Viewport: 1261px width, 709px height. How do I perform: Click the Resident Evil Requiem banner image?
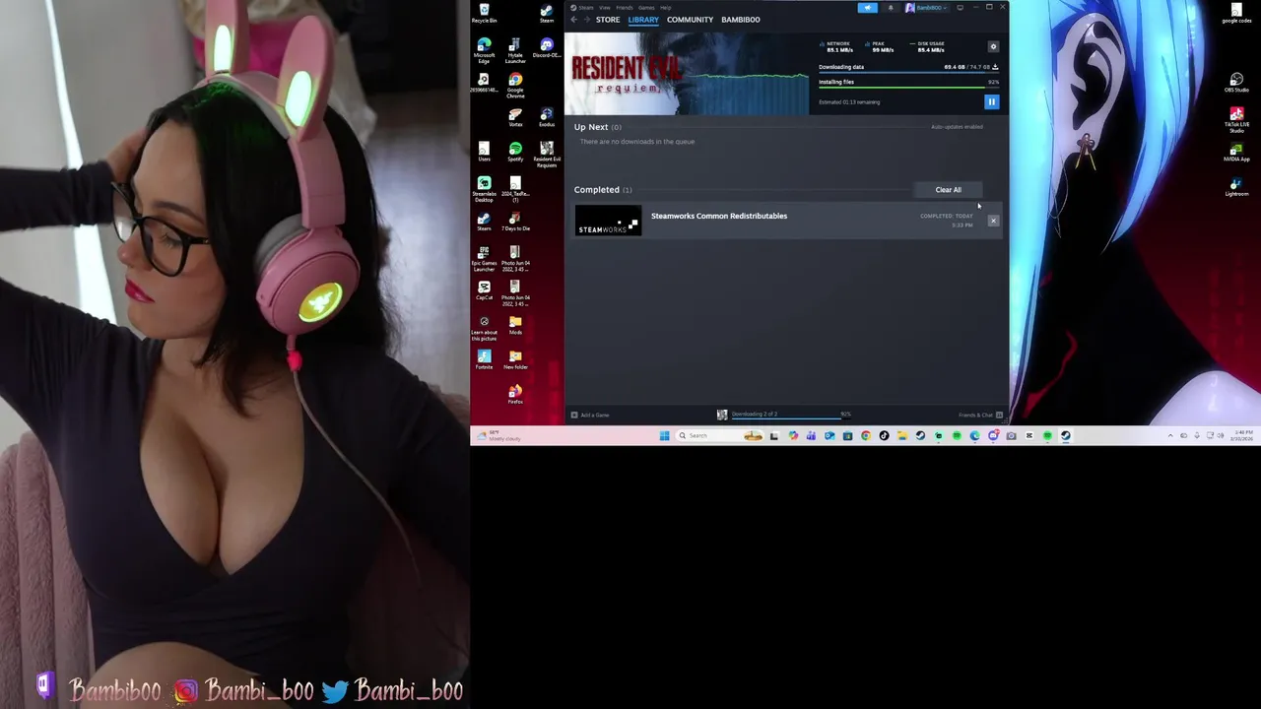[x=687, y=74]
